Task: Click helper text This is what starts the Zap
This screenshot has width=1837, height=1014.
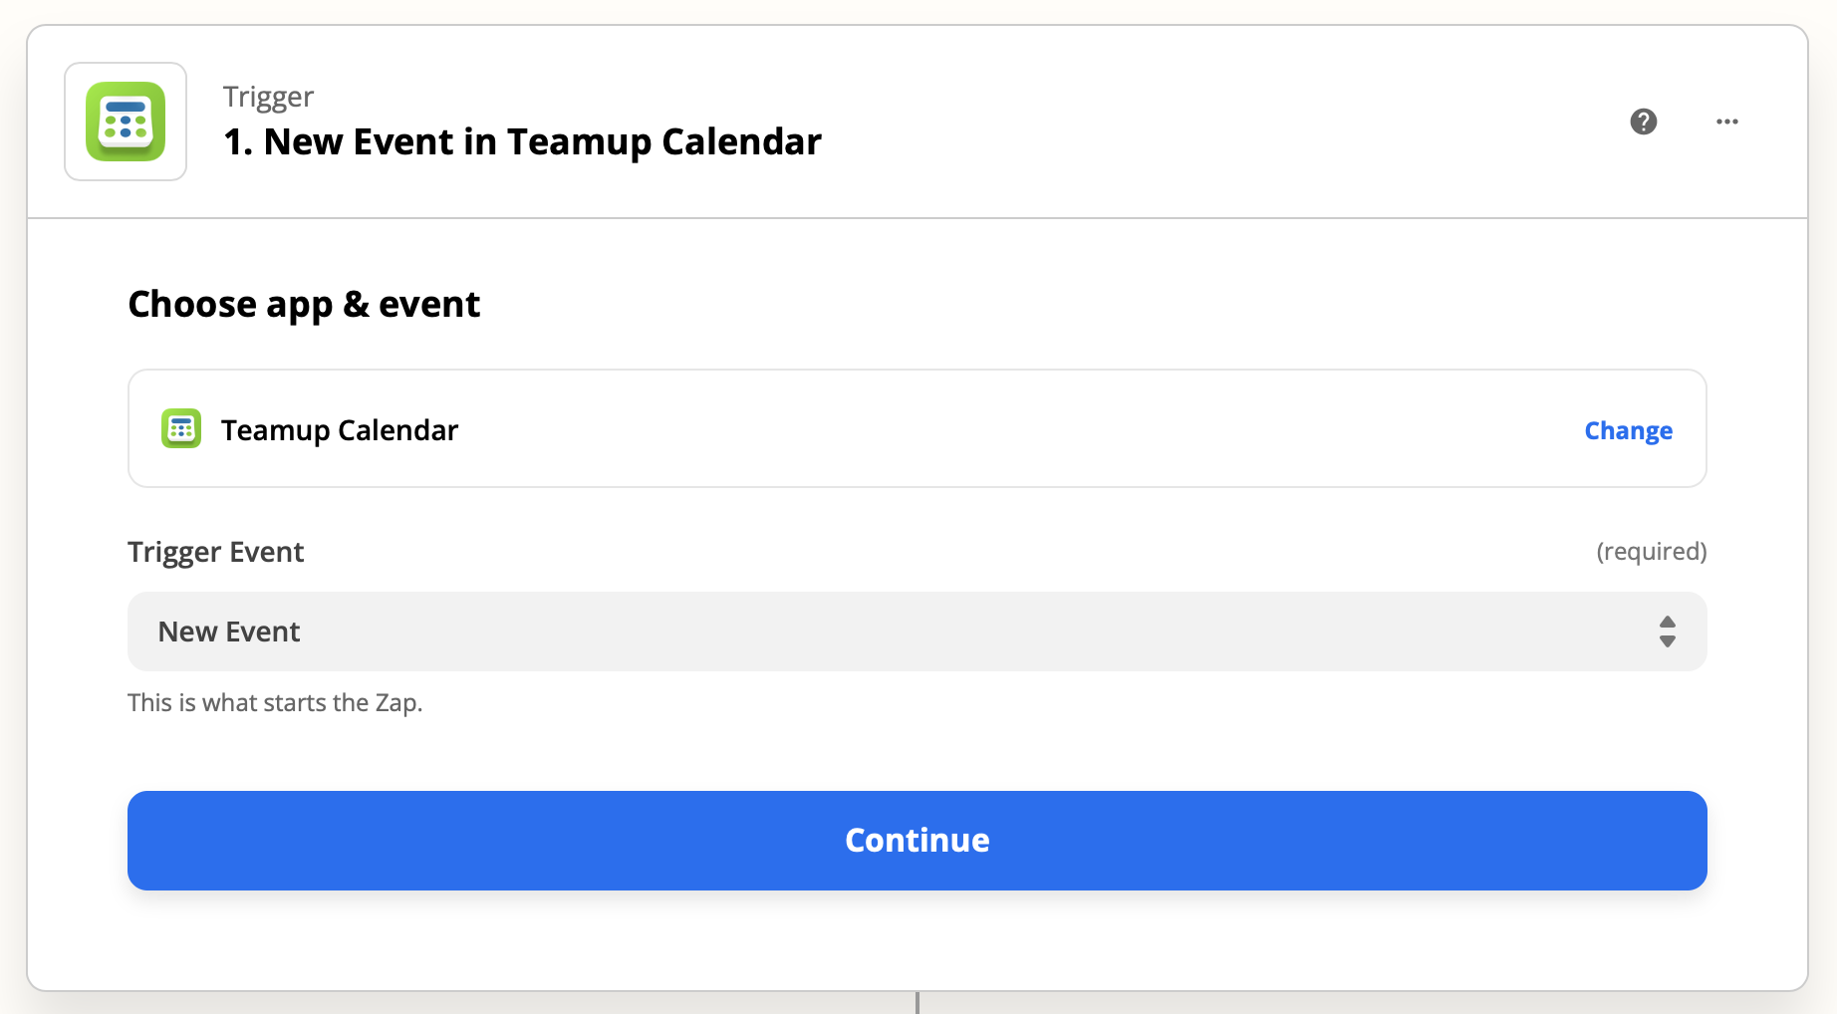Action: (x=275, y=702)
